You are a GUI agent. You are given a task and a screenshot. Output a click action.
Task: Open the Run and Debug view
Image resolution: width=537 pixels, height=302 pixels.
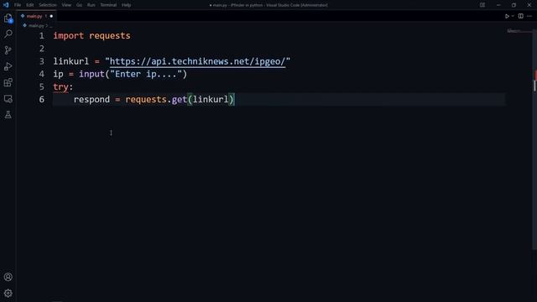click(8, 66)
